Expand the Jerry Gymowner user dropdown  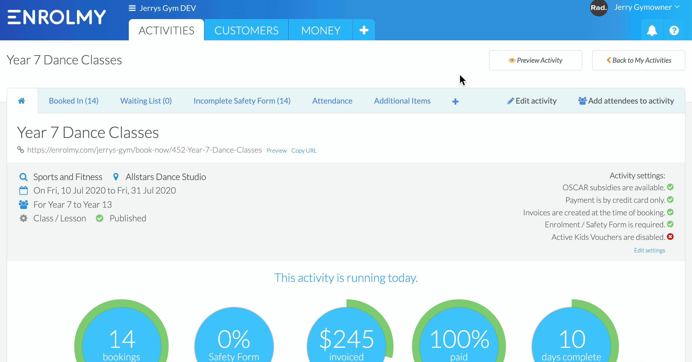click(646, 7)
